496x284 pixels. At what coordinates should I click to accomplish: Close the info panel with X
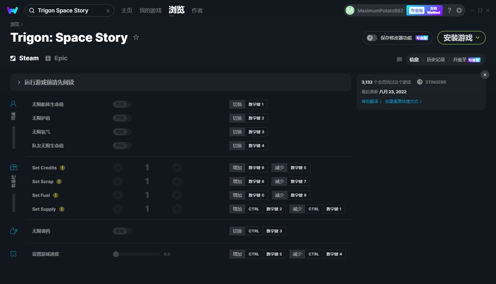click(485, 75)
